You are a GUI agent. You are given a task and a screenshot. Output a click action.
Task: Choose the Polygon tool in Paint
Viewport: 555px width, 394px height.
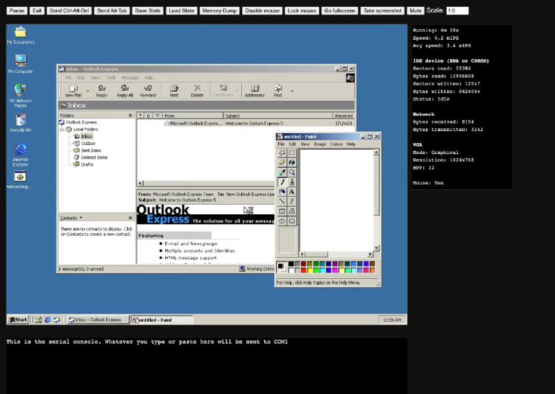291,212
